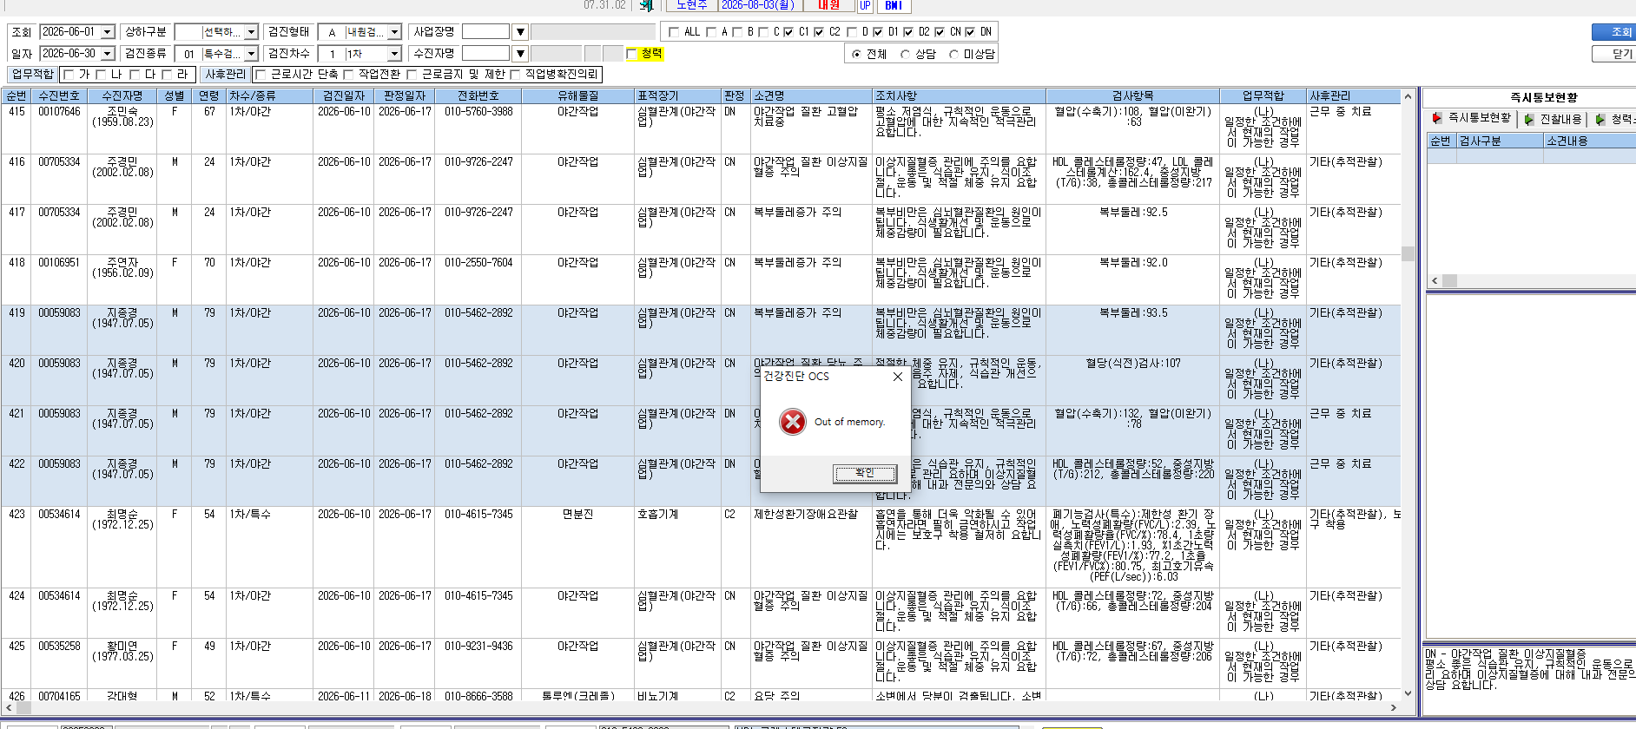Click the UP toolbar indicator
The height and width of the screenshot is (729, 1636).
click(865, 5)
